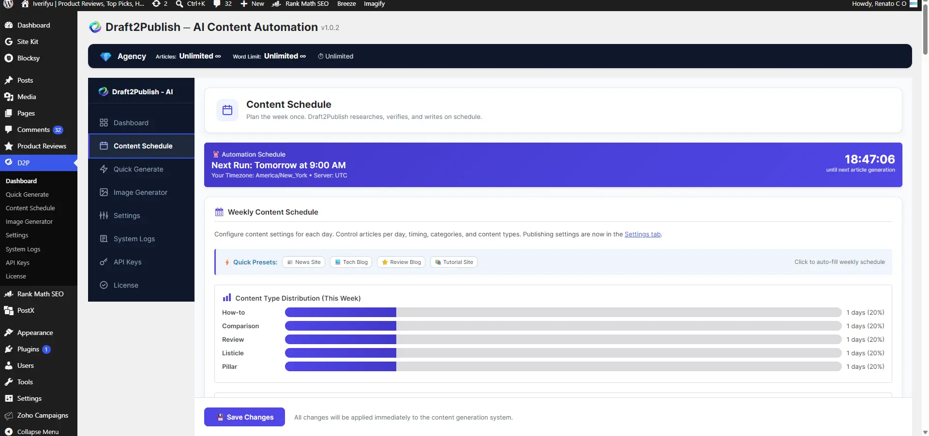
Task: Open the comments bubble icon showing 32
Action: click(x=217, y=3)
